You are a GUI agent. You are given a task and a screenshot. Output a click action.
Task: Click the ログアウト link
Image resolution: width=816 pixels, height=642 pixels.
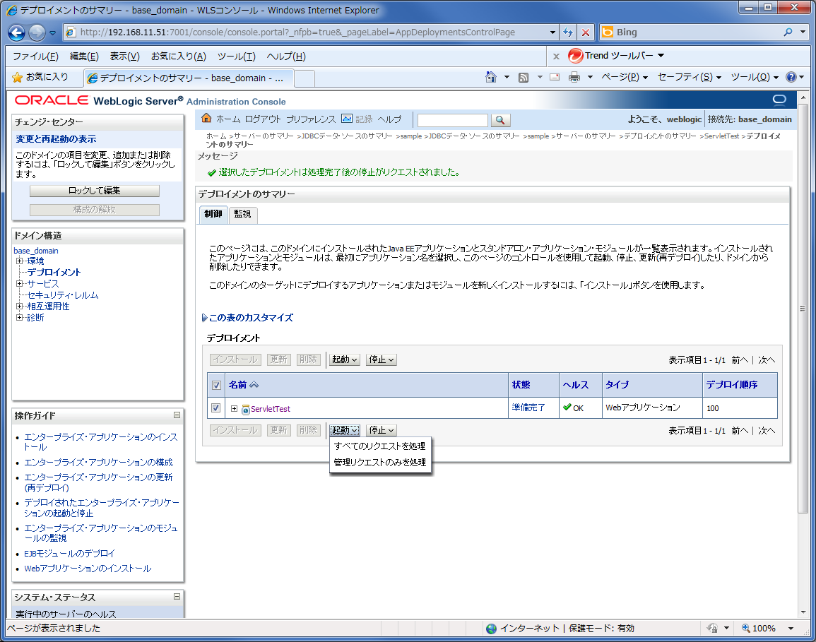[263, 119]
